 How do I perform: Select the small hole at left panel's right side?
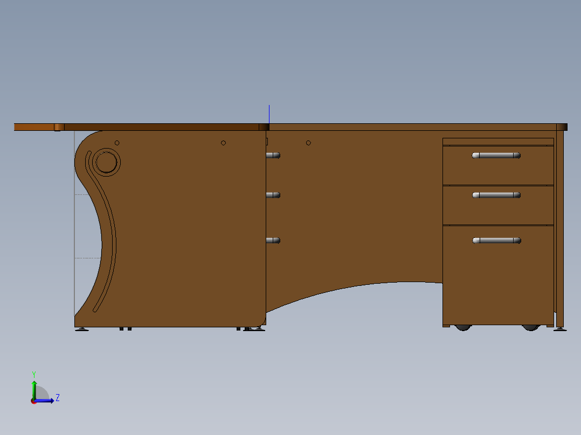pyautogui.click(x=224, y=143)
